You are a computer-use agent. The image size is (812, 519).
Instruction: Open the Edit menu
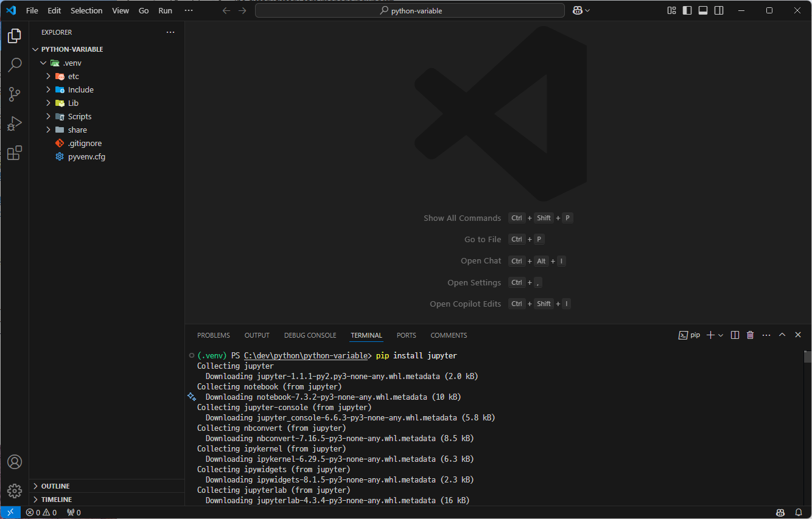click(x=54, y=10)
